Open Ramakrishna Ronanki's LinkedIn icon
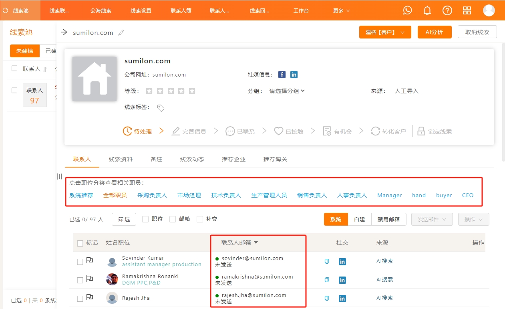 pos(342,280)
